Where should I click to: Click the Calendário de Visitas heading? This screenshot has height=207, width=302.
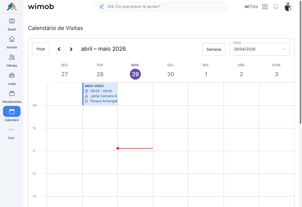55,28
